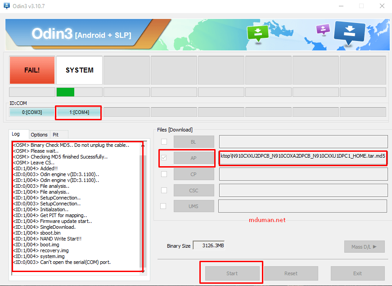Click the Mass D/L button
Image resolution: width=392 pixels, height=286 pixels.
tap(364, 247)
